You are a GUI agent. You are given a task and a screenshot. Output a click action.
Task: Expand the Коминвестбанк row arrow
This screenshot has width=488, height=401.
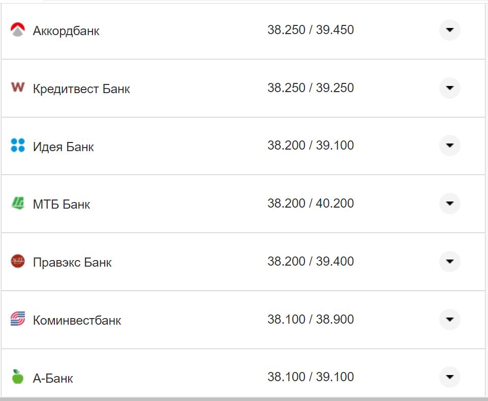449,320
